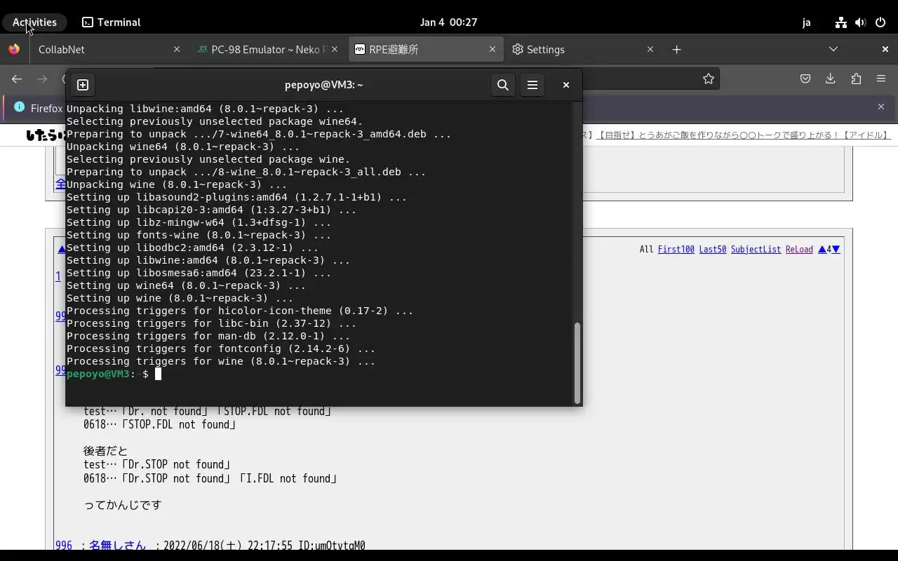Close the Settings tab
The image size is (898, 561).
650,49
